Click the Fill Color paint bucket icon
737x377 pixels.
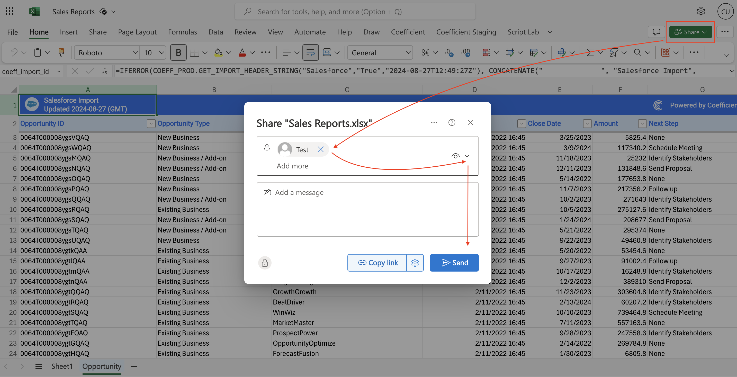pyautogui.click(x=218, y=52)
